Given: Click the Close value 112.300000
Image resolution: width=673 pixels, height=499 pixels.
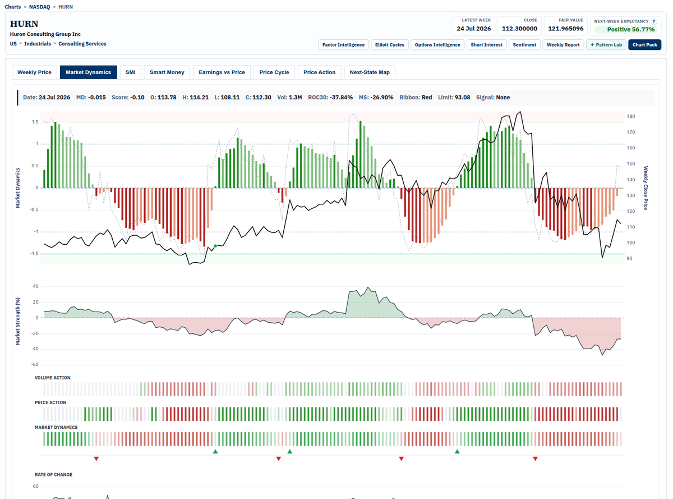Looking at the screenshot, I should [x=519, y=29].
